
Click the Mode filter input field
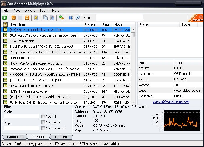pyautogui.click(x=21, y=116)
